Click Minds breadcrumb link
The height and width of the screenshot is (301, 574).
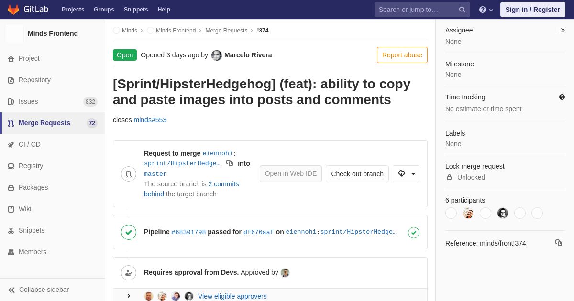(130, 31)
